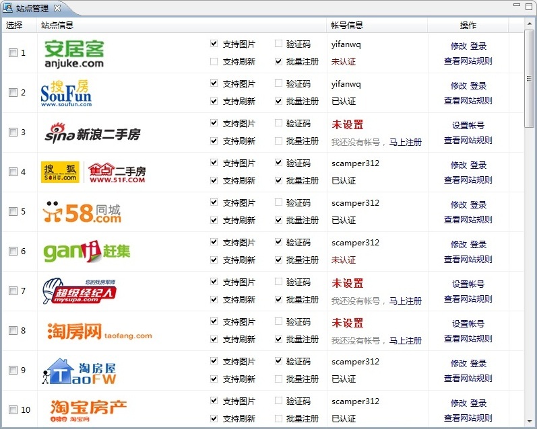537x429 pixels.
Task: Click 马上注册 in the 淘房网 row
Action: tap(406, 340)
